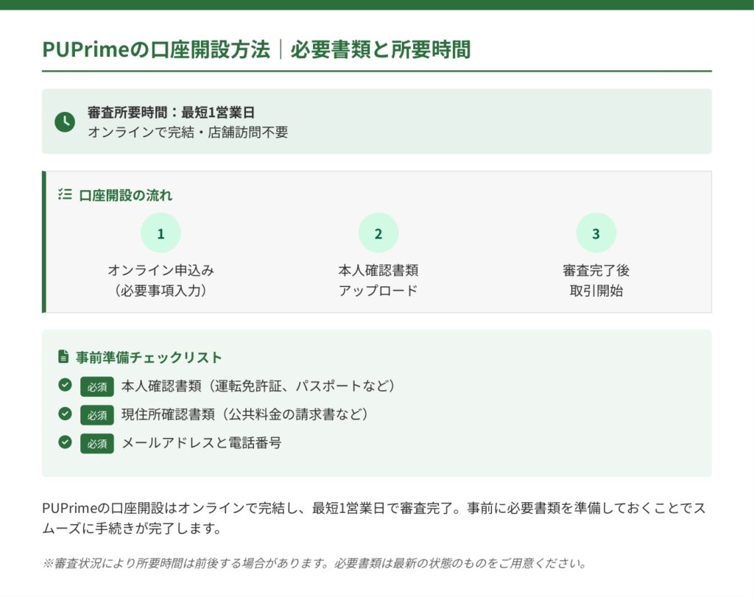Click the 審査所要時間：最短1営業日 bold text
Viewport: 754px width, 597px height.
click(171, 113)
